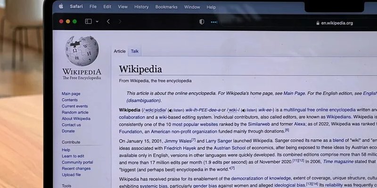Click the Wikipedia article heading
This screenshot has height=188, width=377.
point(140,69)
